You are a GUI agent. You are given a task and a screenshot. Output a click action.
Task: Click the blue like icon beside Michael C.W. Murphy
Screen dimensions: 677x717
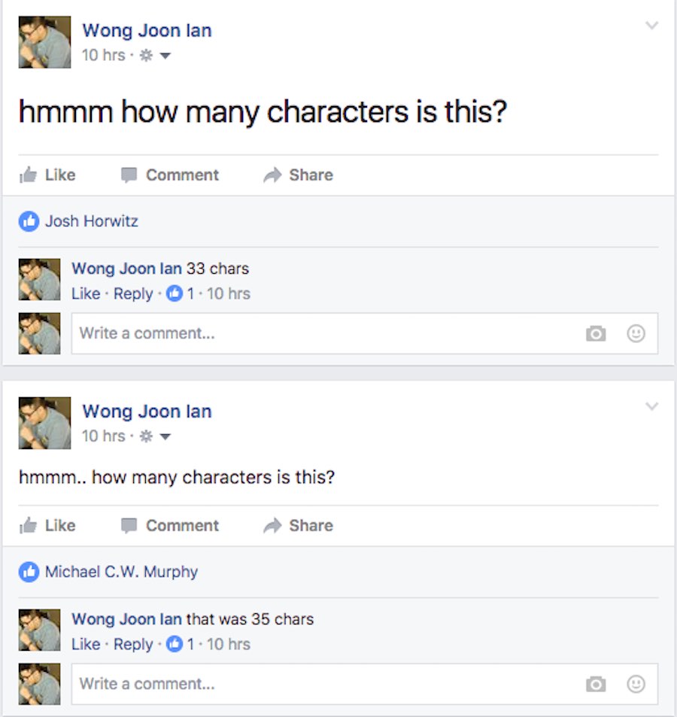coord(29,572)
